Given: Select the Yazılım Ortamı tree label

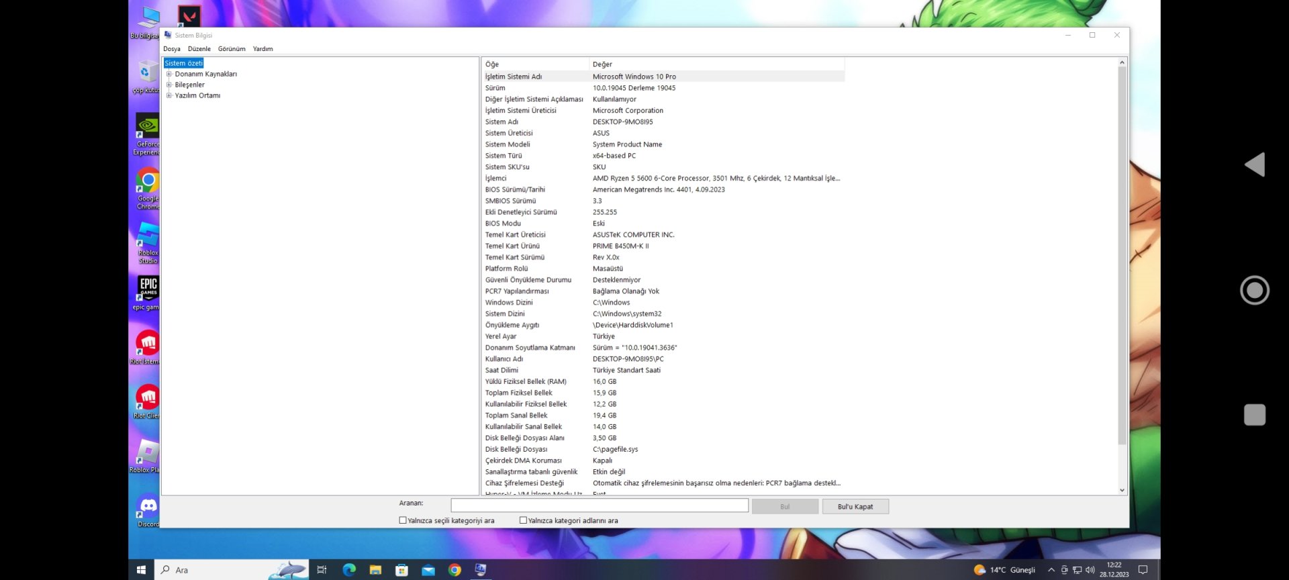Looking at the screenshot, I should coord(197,95).
